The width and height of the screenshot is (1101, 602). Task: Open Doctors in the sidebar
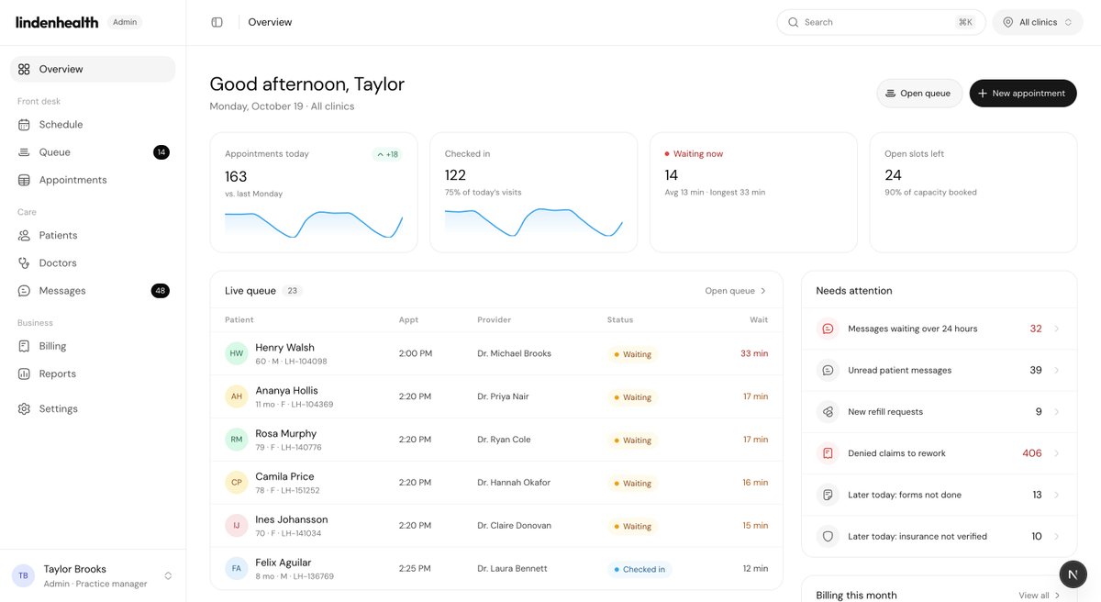(93, 263)
